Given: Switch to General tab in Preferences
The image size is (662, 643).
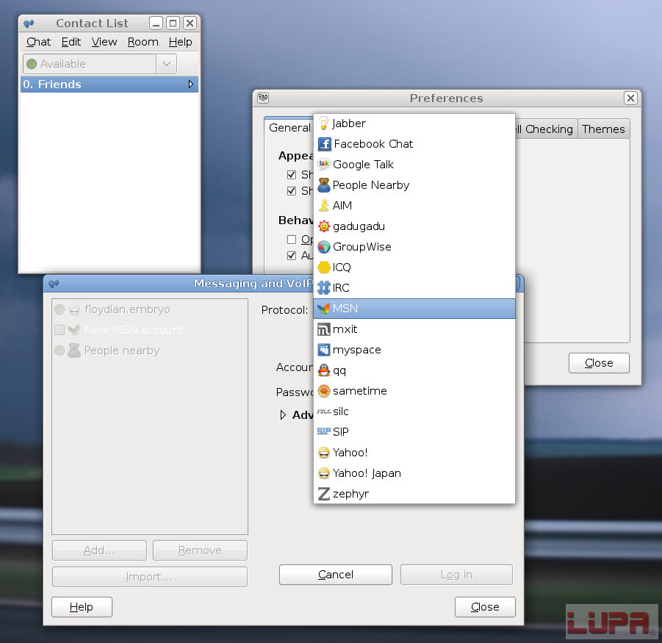Looking at the screenshot, I should click(x=289, y=128).
